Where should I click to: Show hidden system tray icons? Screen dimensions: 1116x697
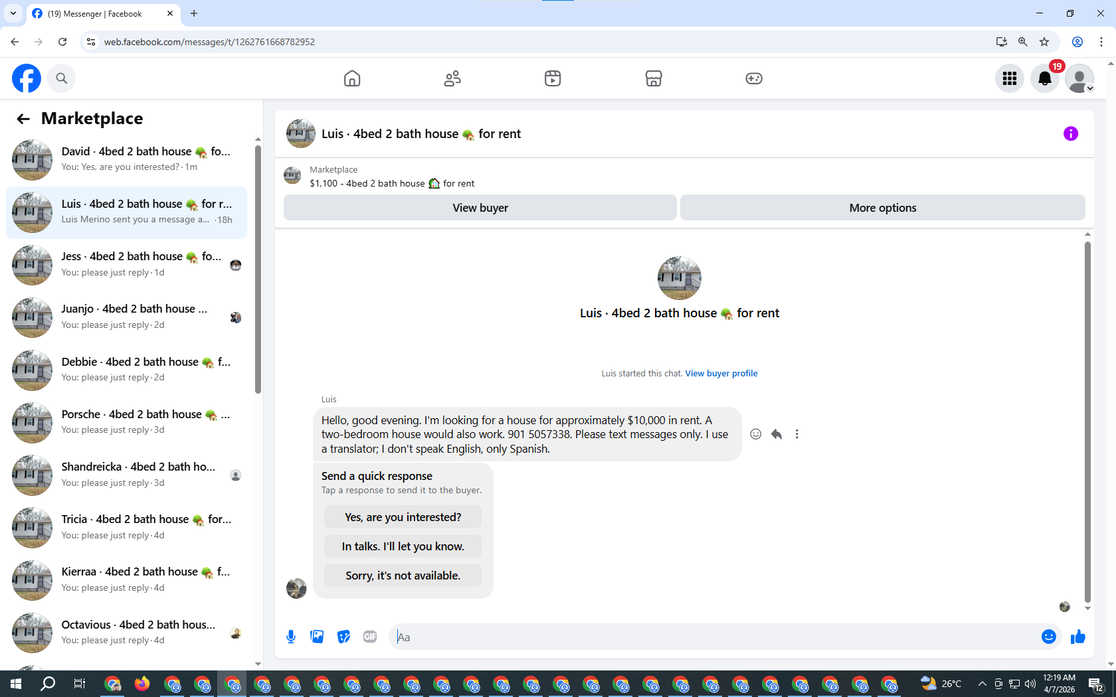pyautogui.click(x=982, y=684)
